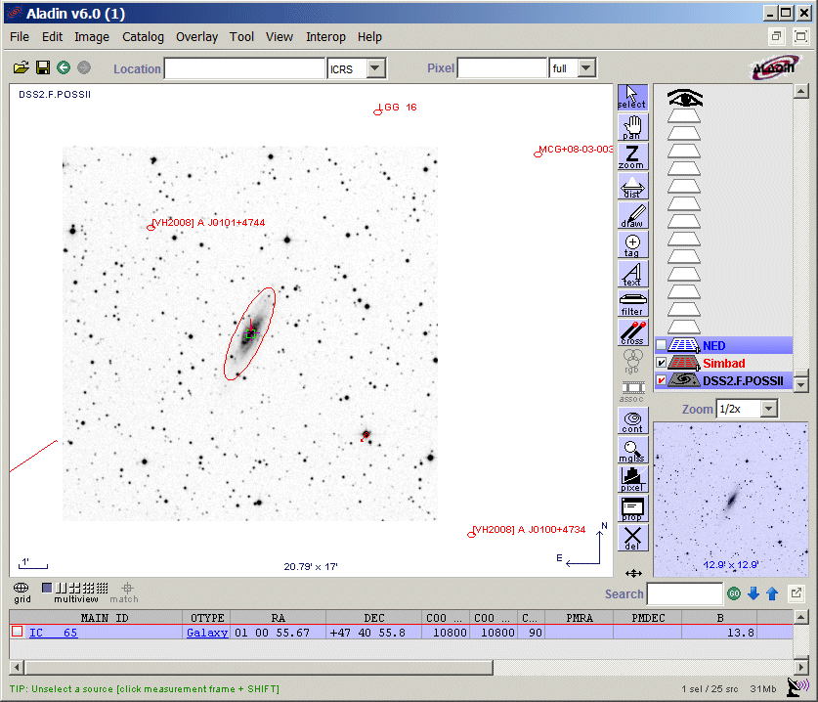This screenshot has height=702, width=818.
Task: Detach measurement frame to external window
Action: pos(796,592)
